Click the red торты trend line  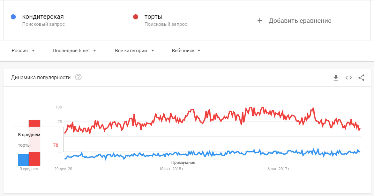(x=212, y=117)
